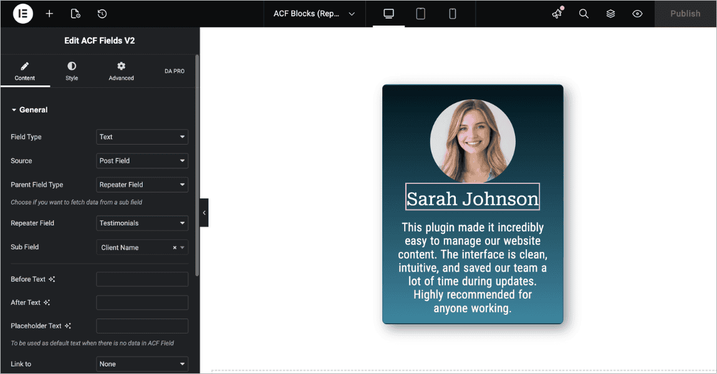Click the testimonial paragraph text
Screen dimensions: 717x374
point(473,267)
